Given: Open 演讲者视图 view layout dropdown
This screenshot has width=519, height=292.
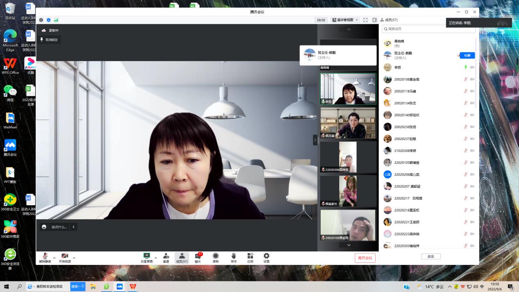Looking at the screenshot, I should (x=345, y=20).
